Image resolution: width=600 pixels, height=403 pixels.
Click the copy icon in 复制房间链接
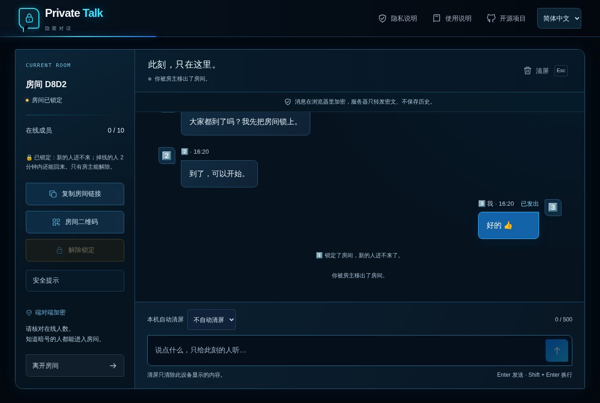click(53, 194)
